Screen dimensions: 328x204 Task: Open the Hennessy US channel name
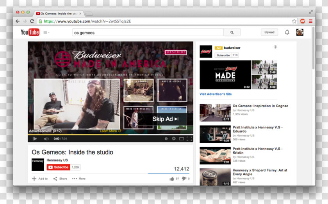pyautogui.click(x=57, y=160)
